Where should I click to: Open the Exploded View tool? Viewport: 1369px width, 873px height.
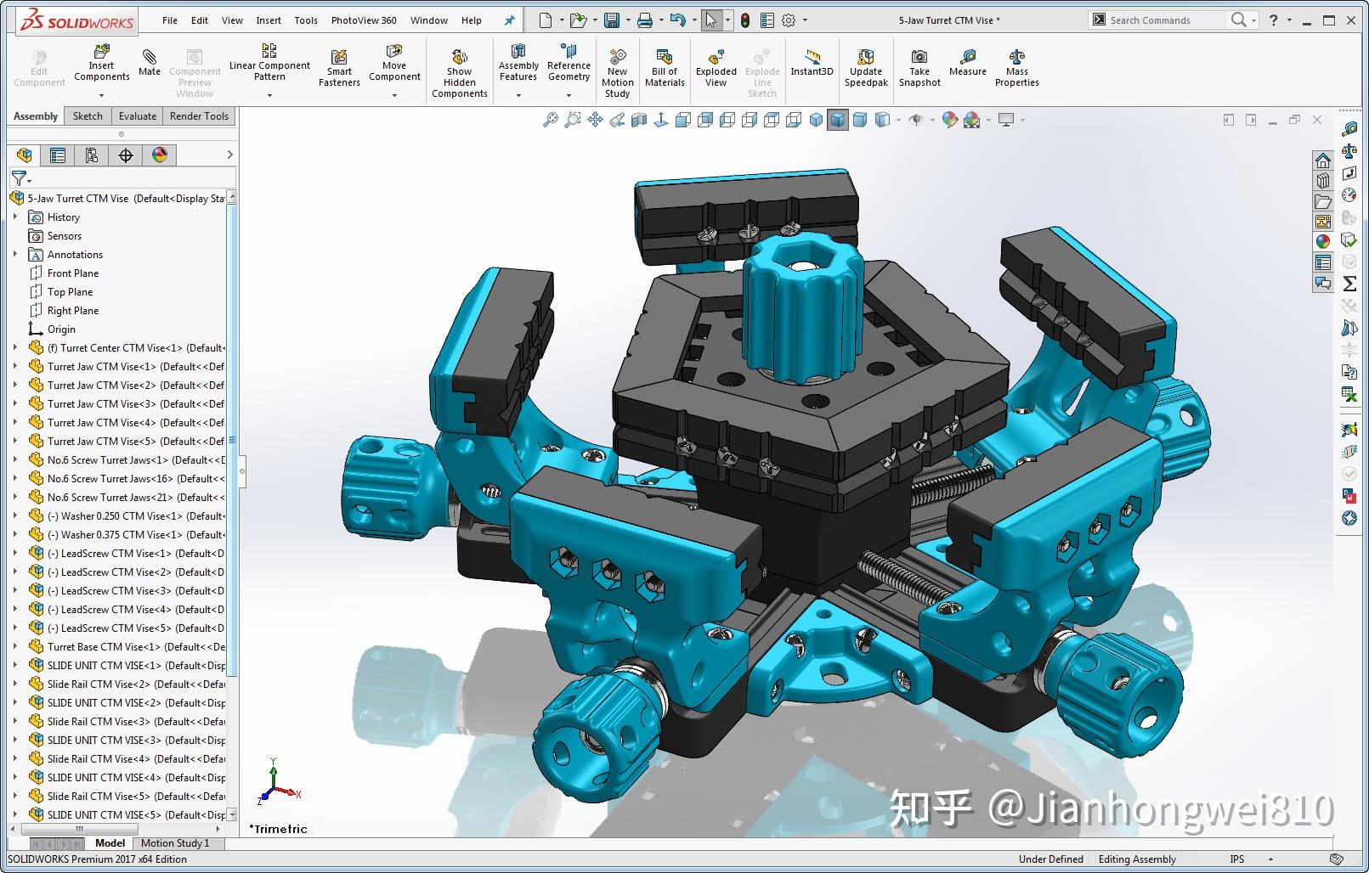coord(716,66)
